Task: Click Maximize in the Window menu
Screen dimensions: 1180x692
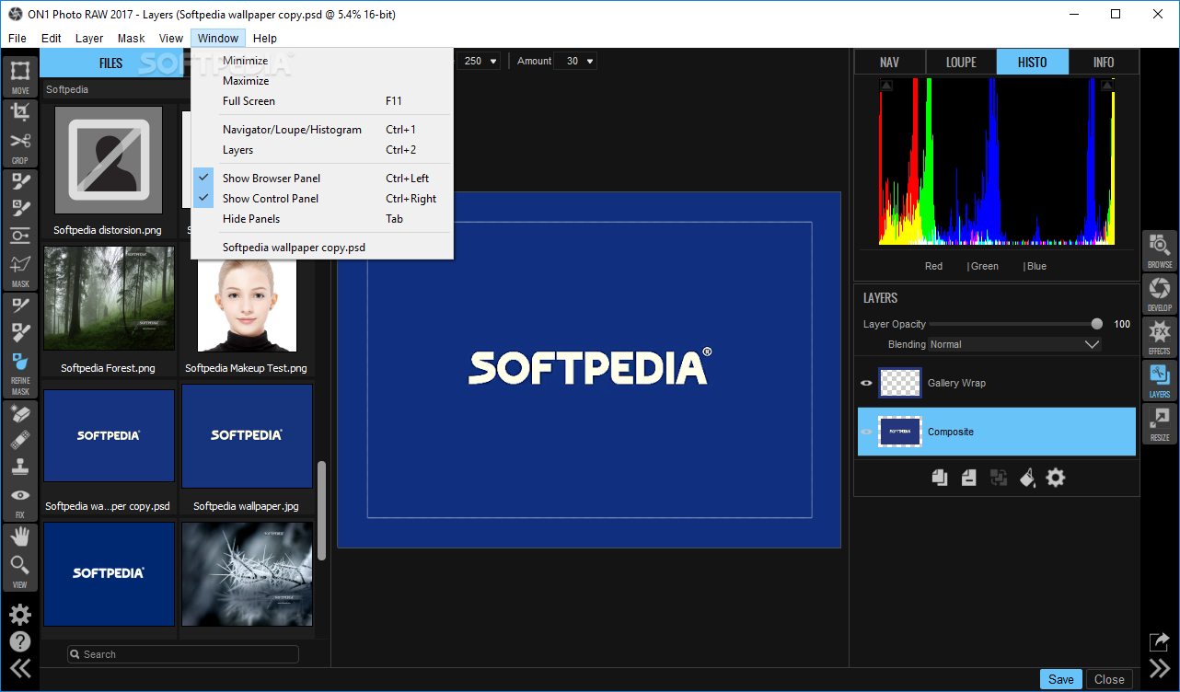Action: click(x=322, y=81)
